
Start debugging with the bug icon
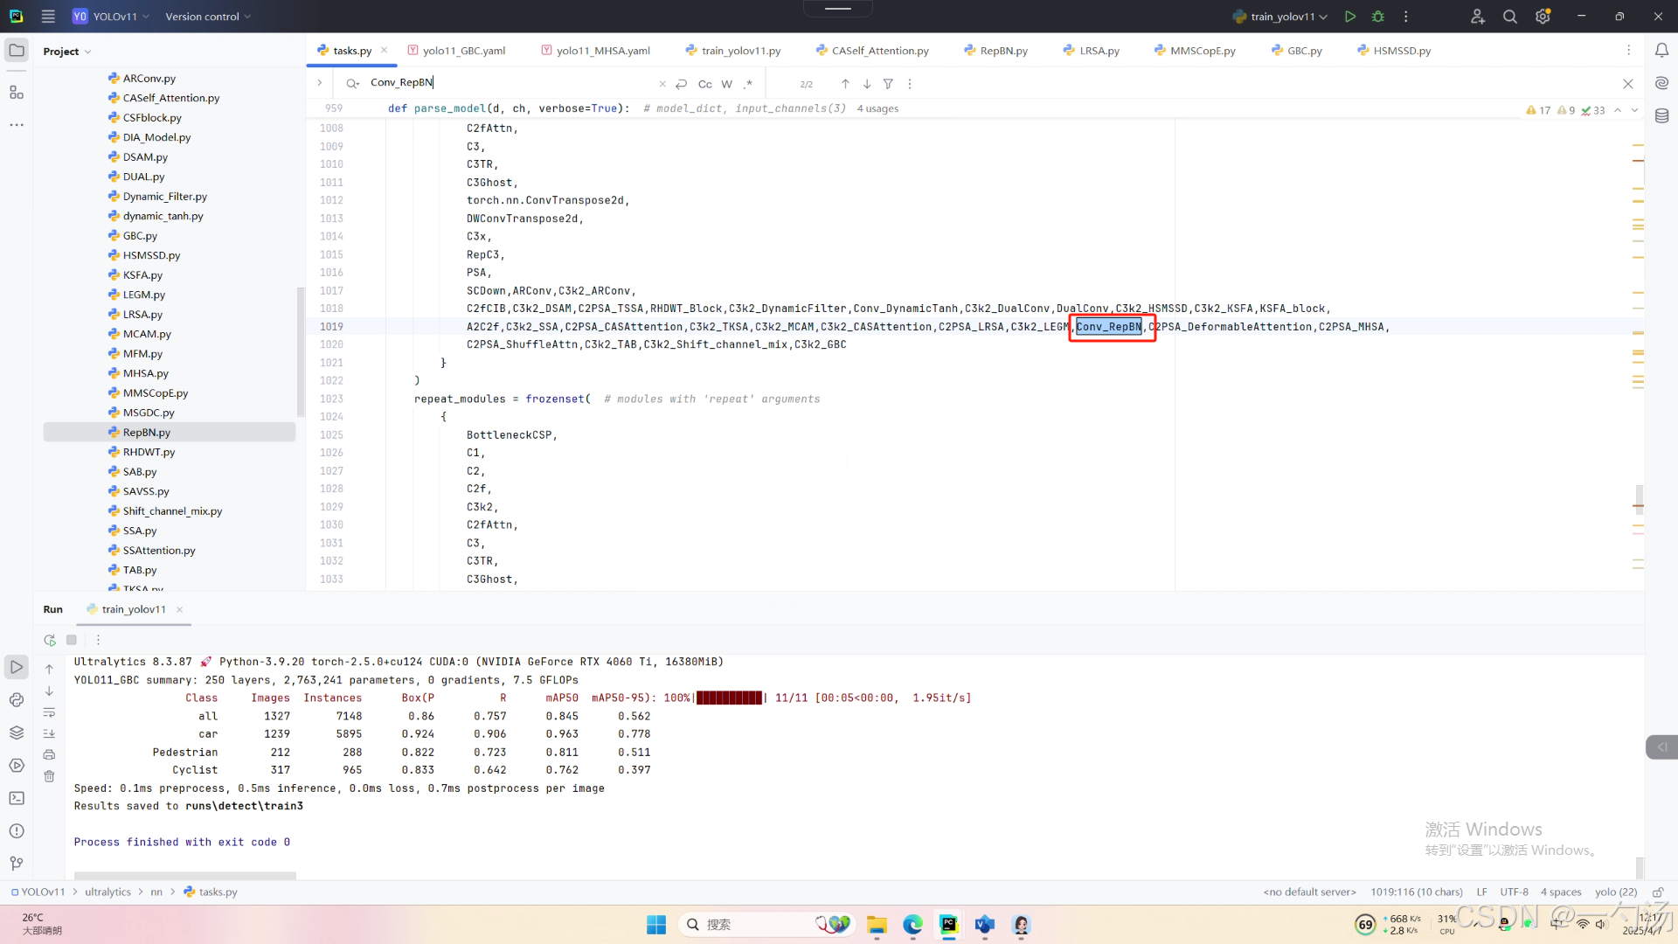[1378, 17]
